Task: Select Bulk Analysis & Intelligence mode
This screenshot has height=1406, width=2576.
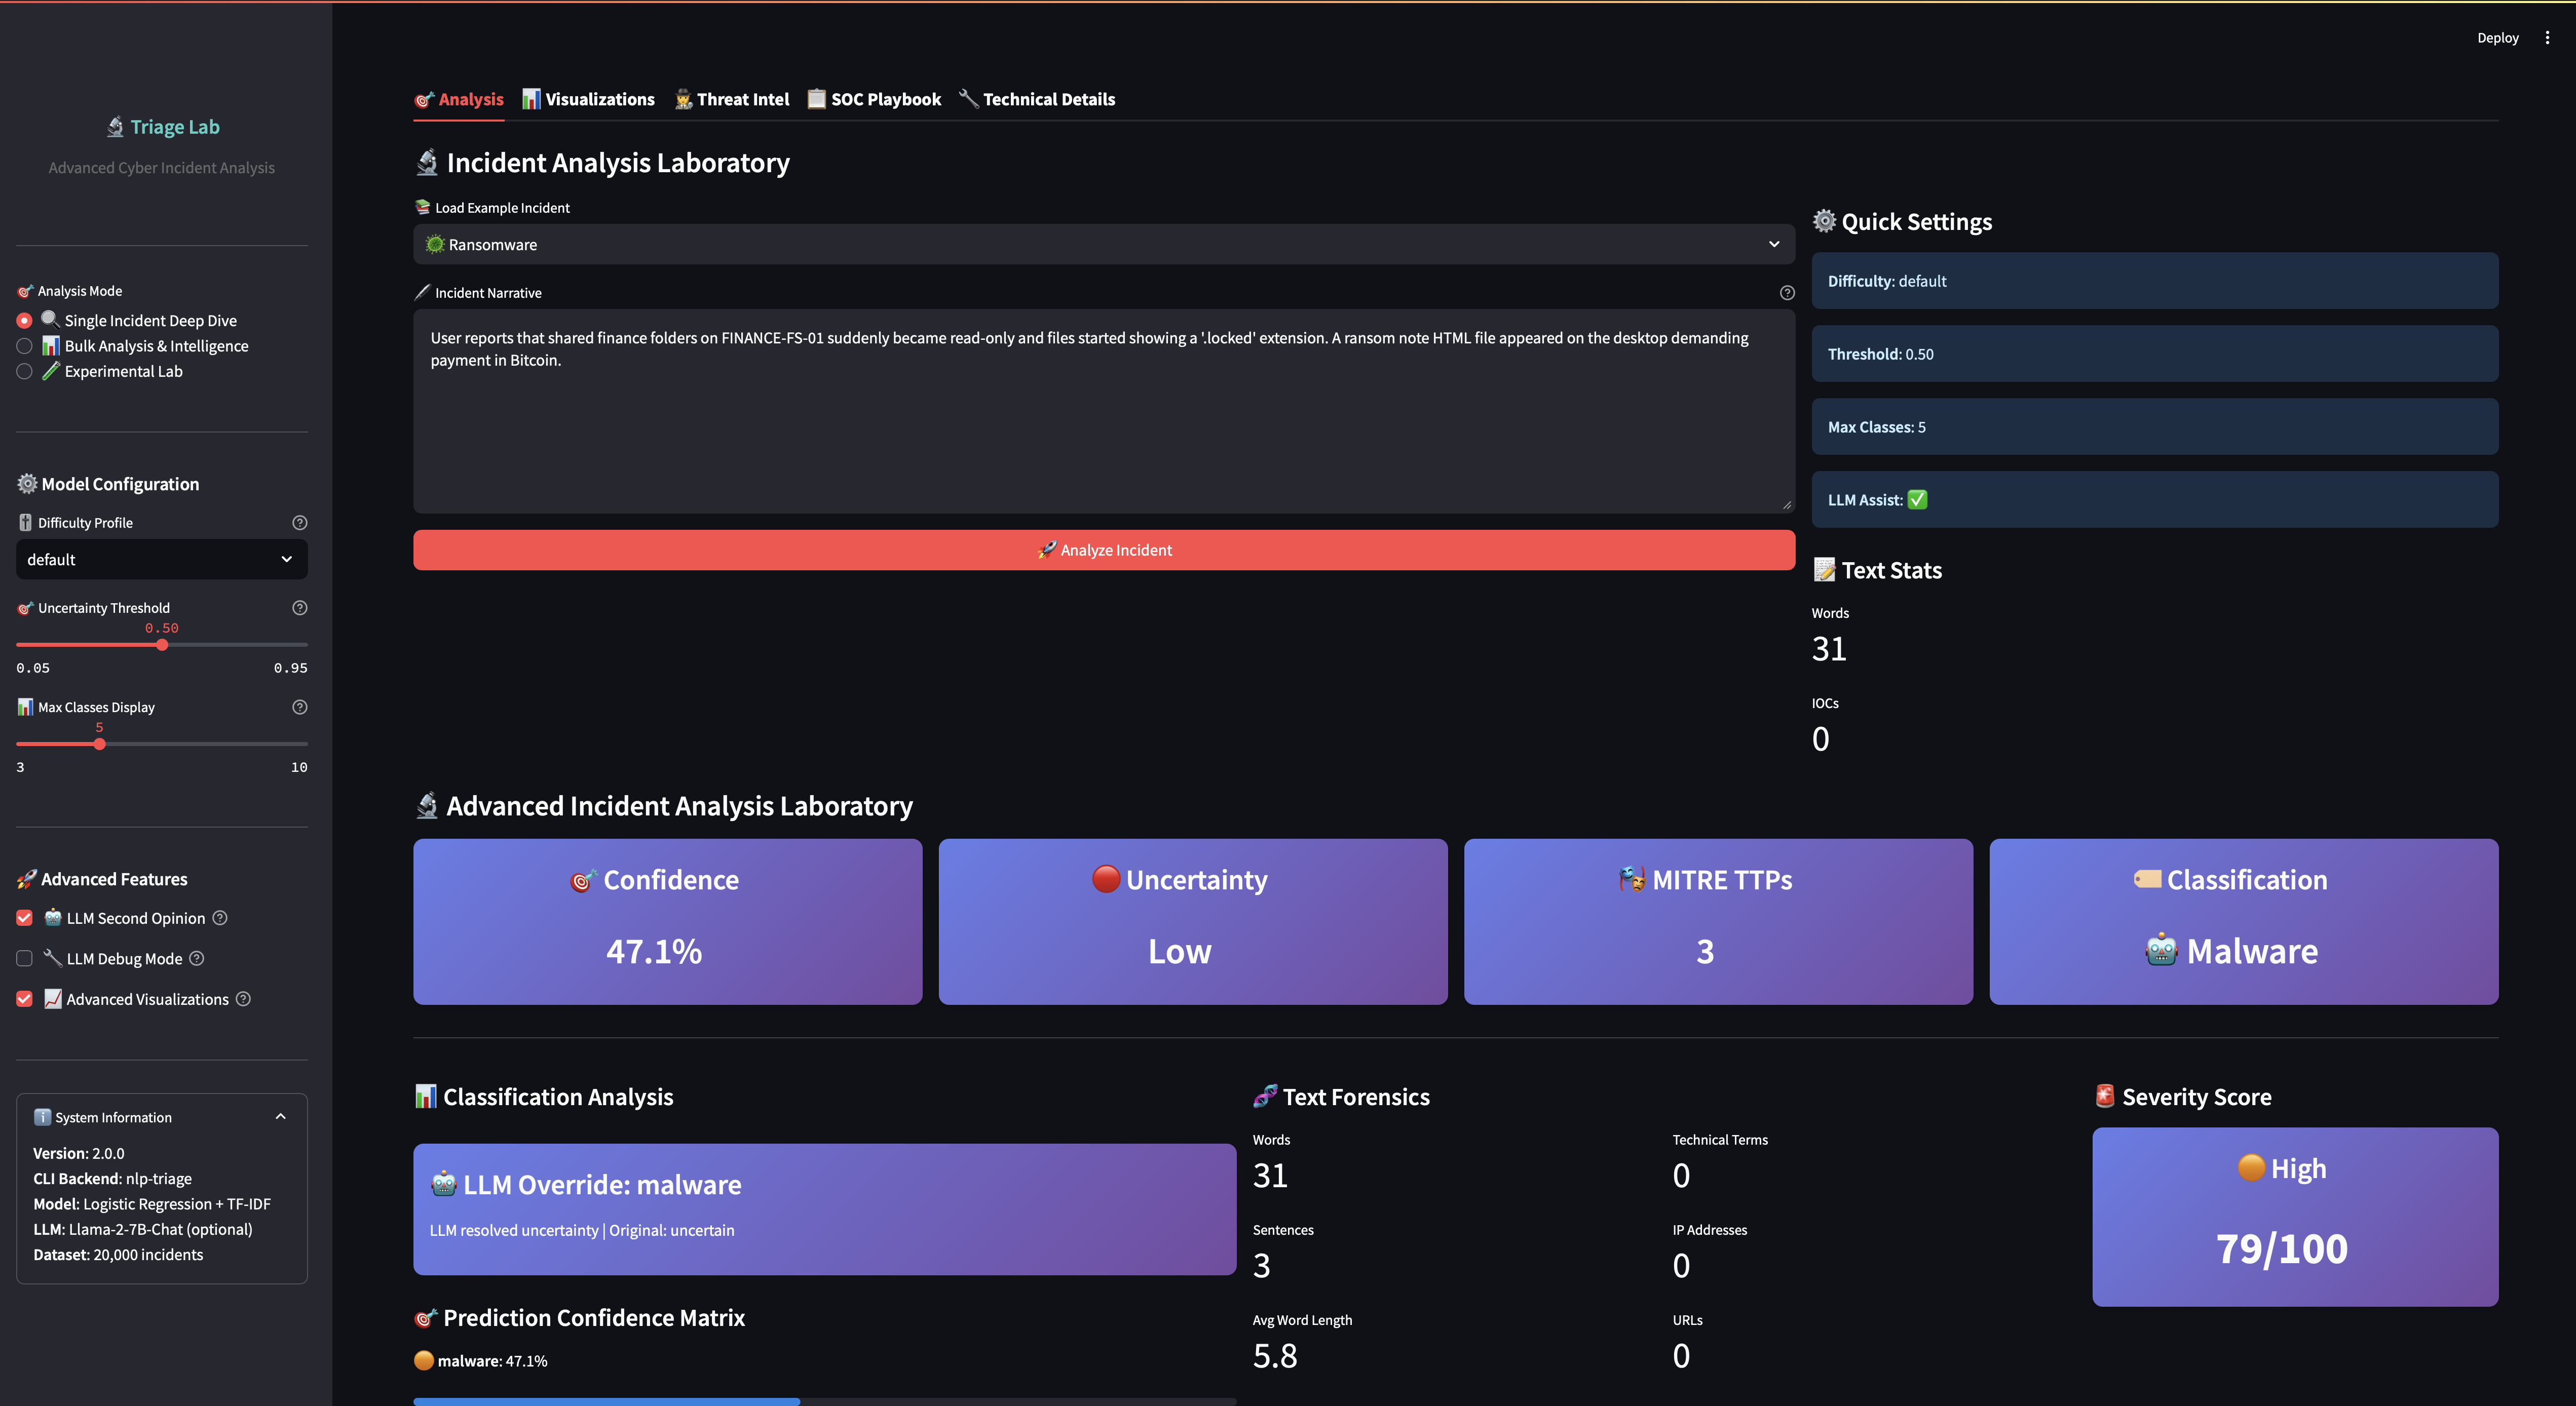Action: coord(24,346)
